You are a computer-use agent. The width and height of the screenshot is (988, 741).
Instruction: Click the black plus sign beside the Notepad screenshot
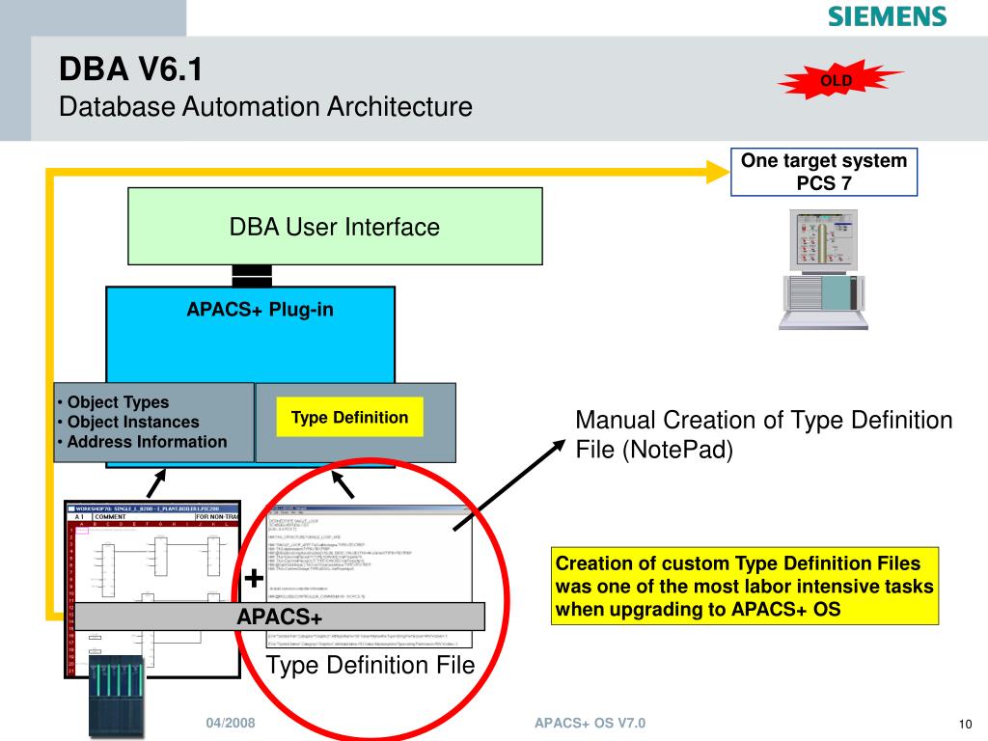(x=254, y=578)
